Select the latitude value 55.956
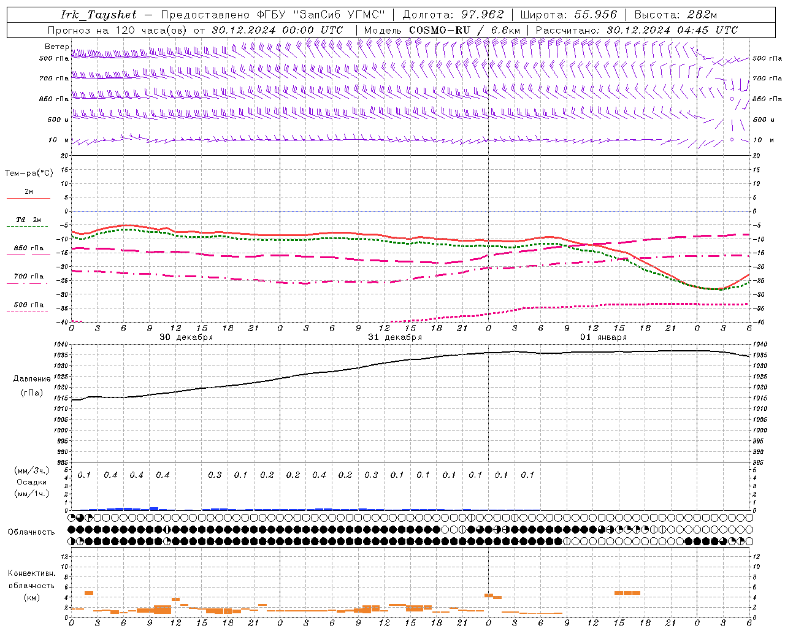 tap(595, 15)
